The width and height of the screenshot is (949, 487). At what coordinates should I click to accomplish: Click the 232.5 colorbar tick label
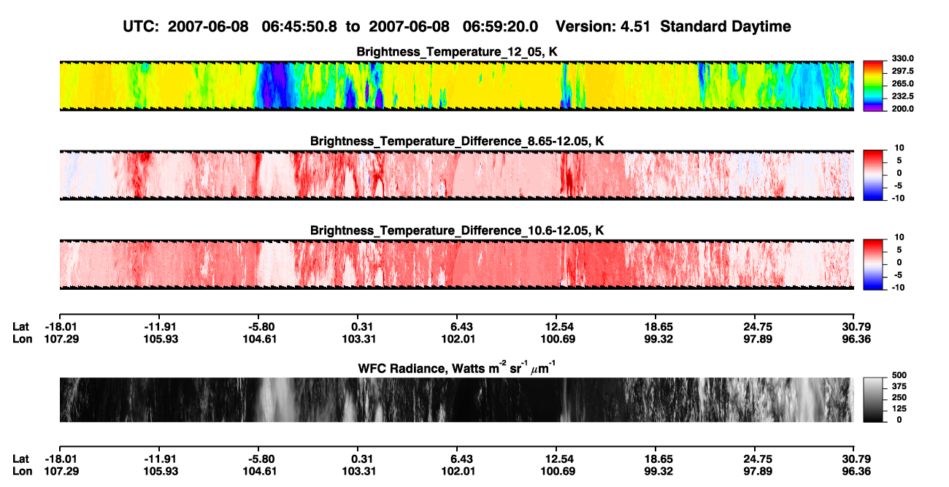(903, 96)
